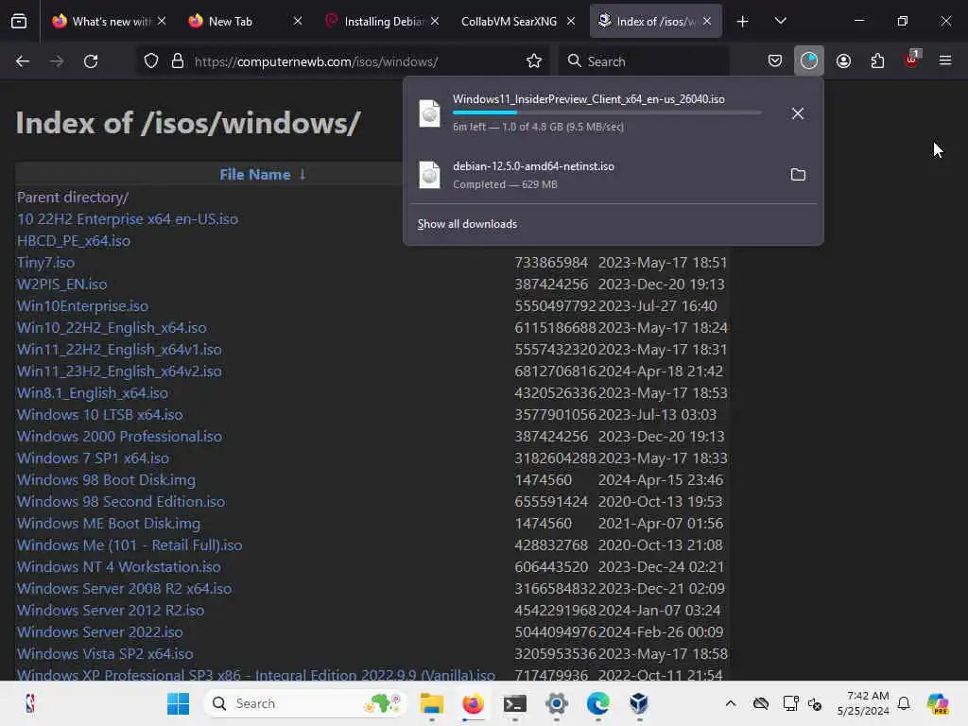The height and width of the screenshot is (726, 968).
Task: Download Windows Me (101 - Retail Full).iso
Action: coord(130,545)
